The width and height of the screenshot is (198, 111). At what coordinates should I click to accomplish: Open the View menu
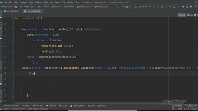16,2
